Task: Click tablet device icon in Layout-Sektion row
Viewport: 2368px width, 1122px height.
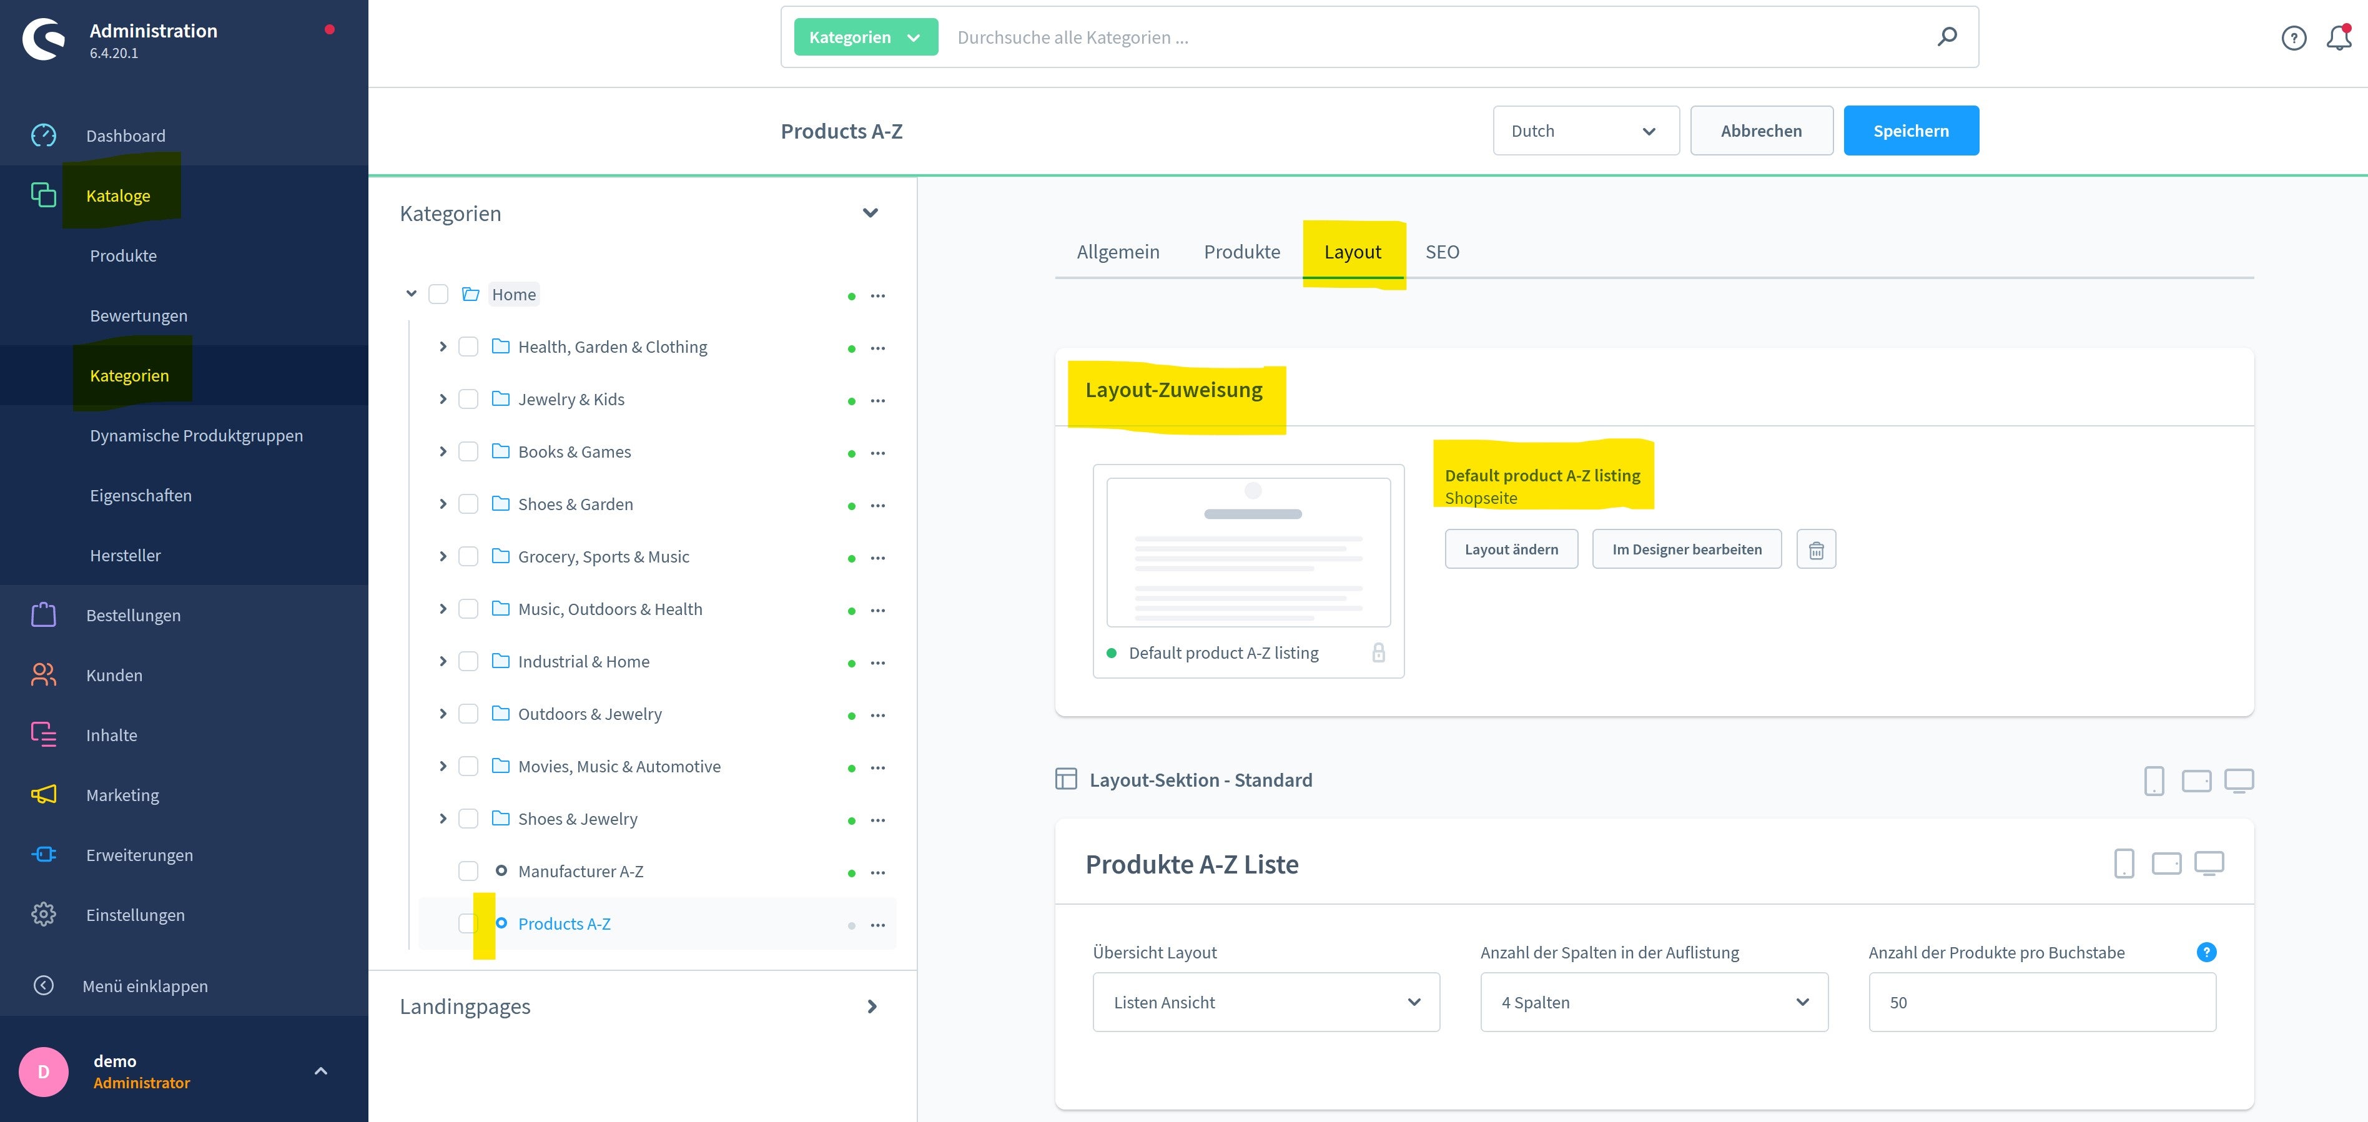Action: 2196,780
